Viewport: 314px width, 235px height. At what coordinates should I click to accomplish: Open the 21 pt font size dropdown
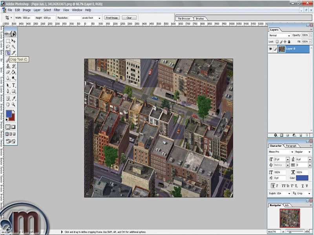[x=288, y=159]
